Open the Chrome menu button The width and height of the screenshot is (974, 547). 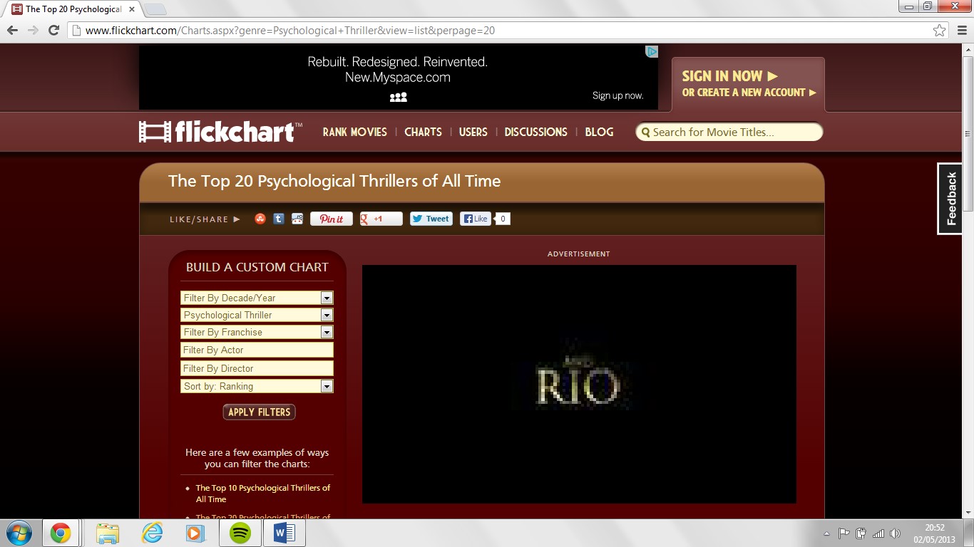click(x=961, y=30)
